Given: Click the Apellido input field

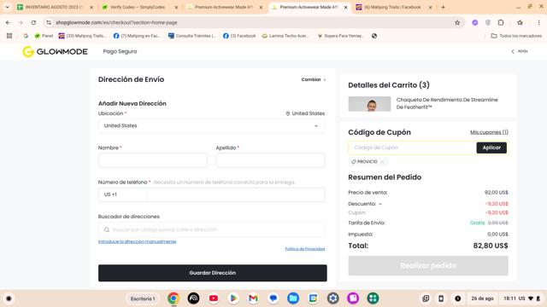Looking at the screenshot, I should click(270, 160).
